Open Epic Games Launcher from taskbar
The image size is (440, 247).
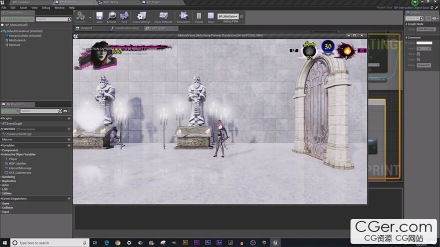point(264,243)
